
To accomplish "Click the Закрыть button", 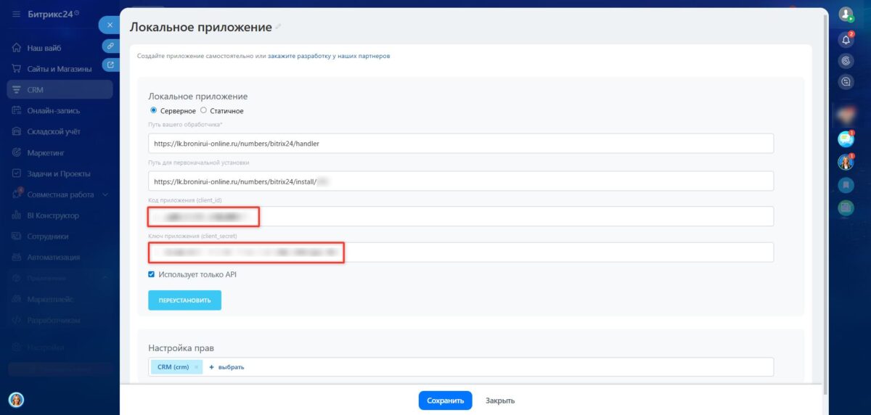I will point(500,400).
